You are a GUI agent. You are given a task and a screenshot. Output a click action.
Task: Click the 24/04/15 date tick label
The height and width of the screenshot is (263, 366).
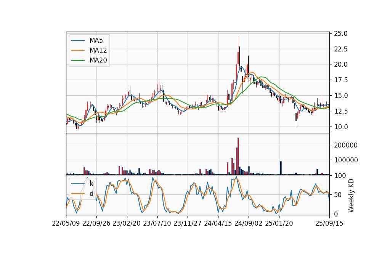(218, 223)
